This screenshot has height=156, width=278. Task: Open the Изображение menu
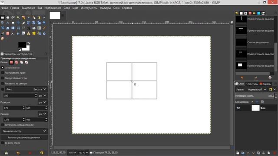point(53,8)
